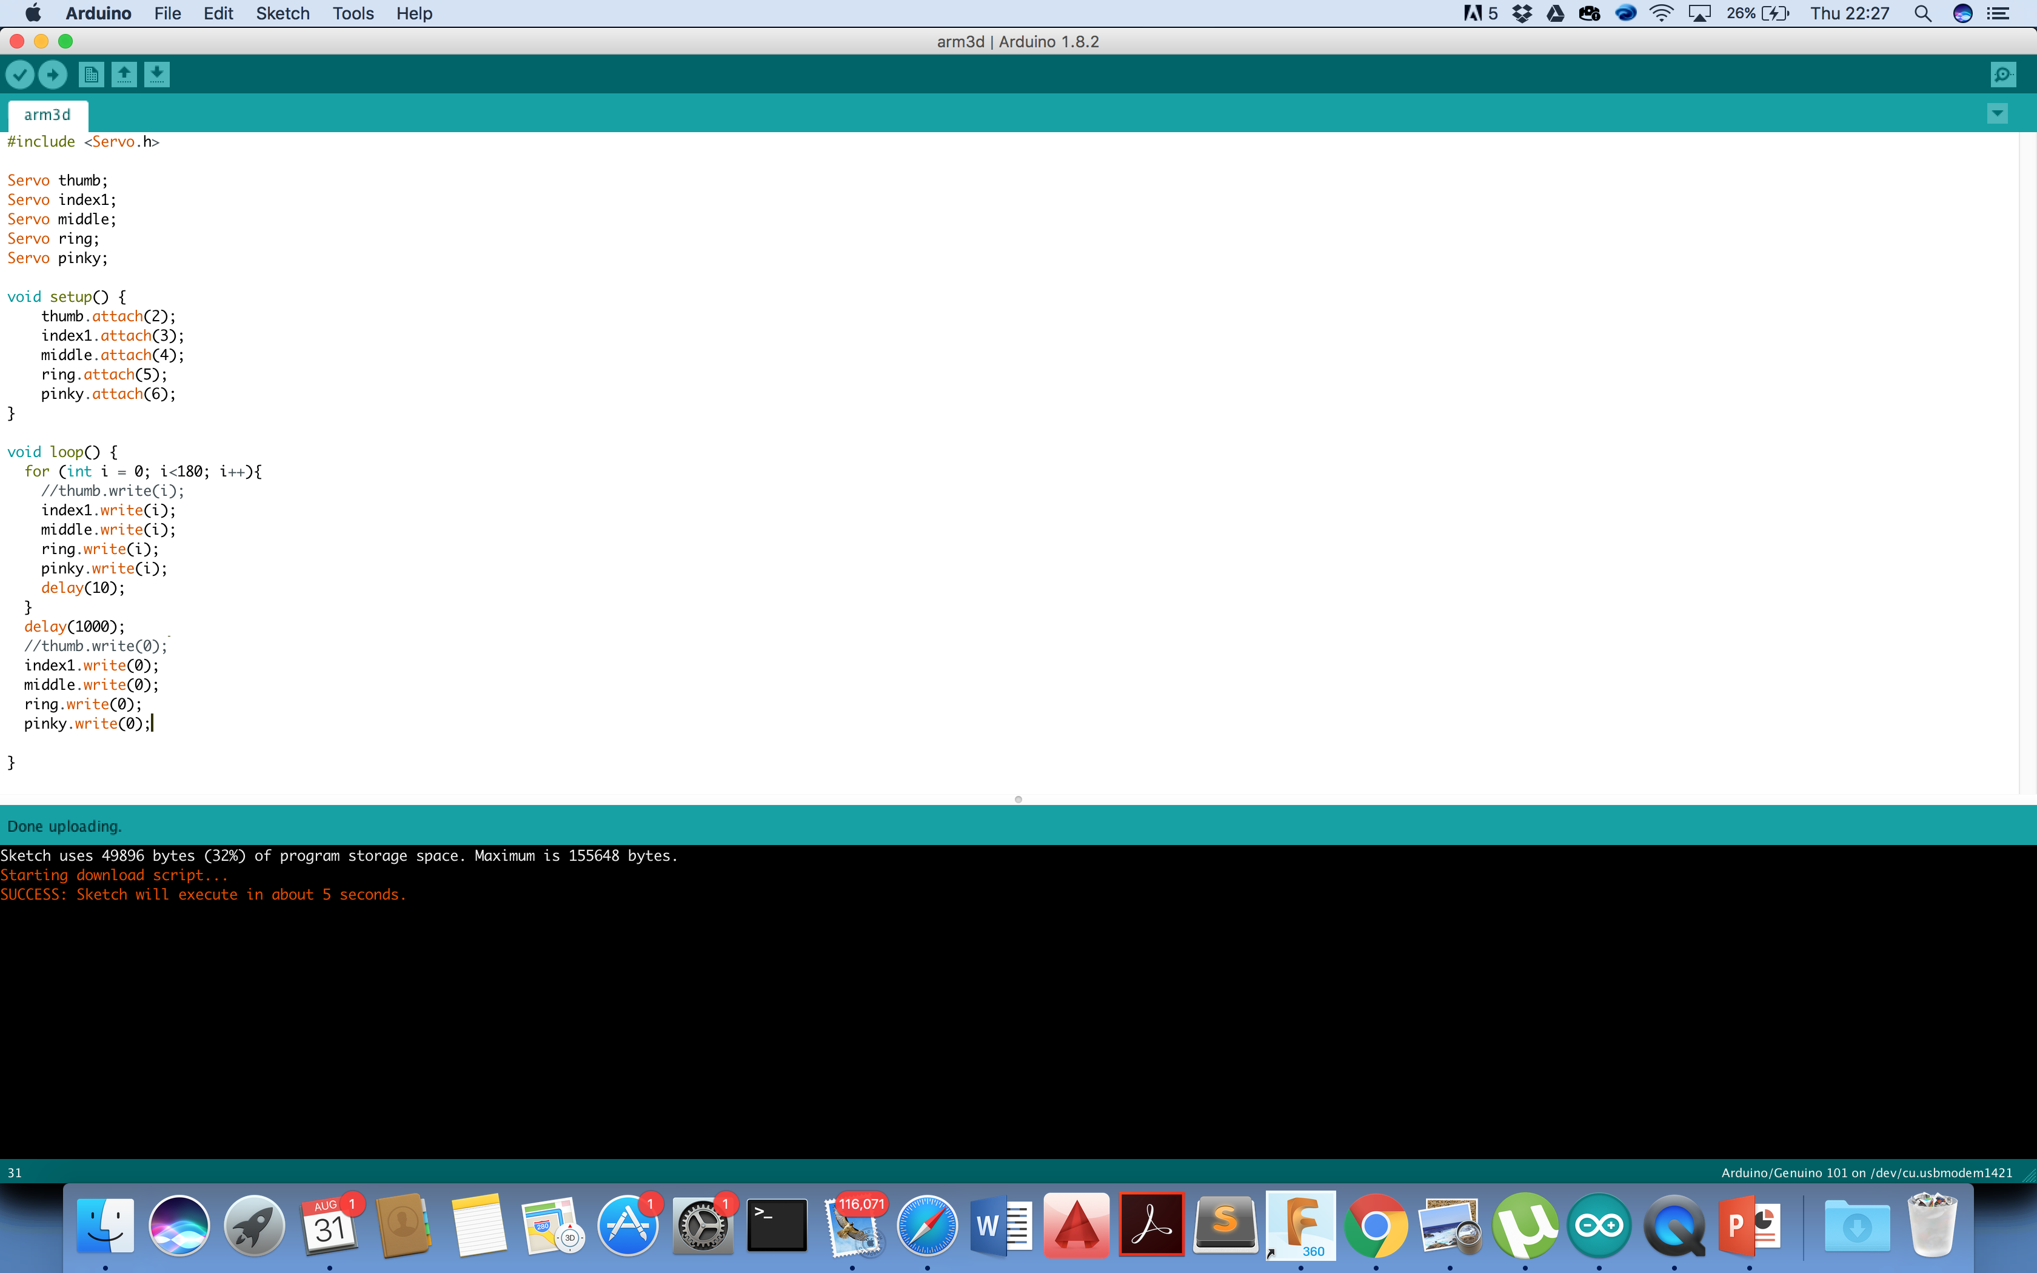The width and height of the screenshot is (2037, 1273).
Task: Click the Verify sketch checkmark button
Action: click(20, 75)
